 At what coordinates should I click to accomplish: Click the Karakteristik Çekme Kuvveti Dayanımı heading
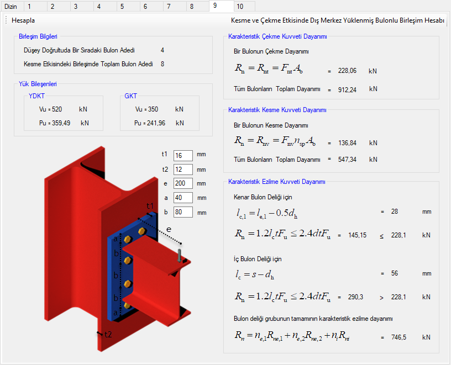tap(277, 36)
